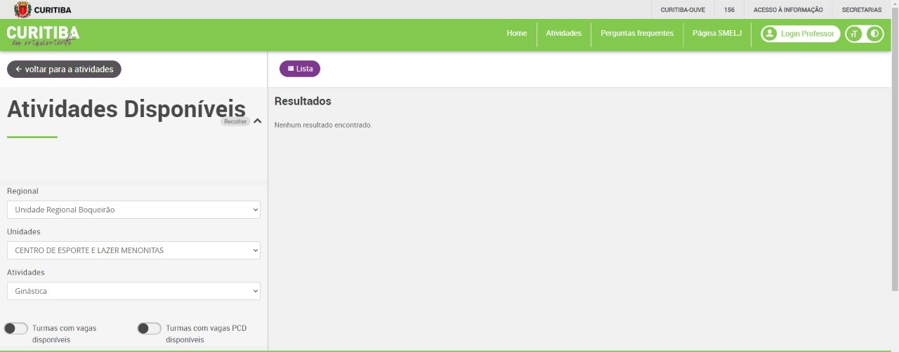Enable Turmas com vagas disponíveis toggle
899x352 pixels.
click(x=16, y=328)
